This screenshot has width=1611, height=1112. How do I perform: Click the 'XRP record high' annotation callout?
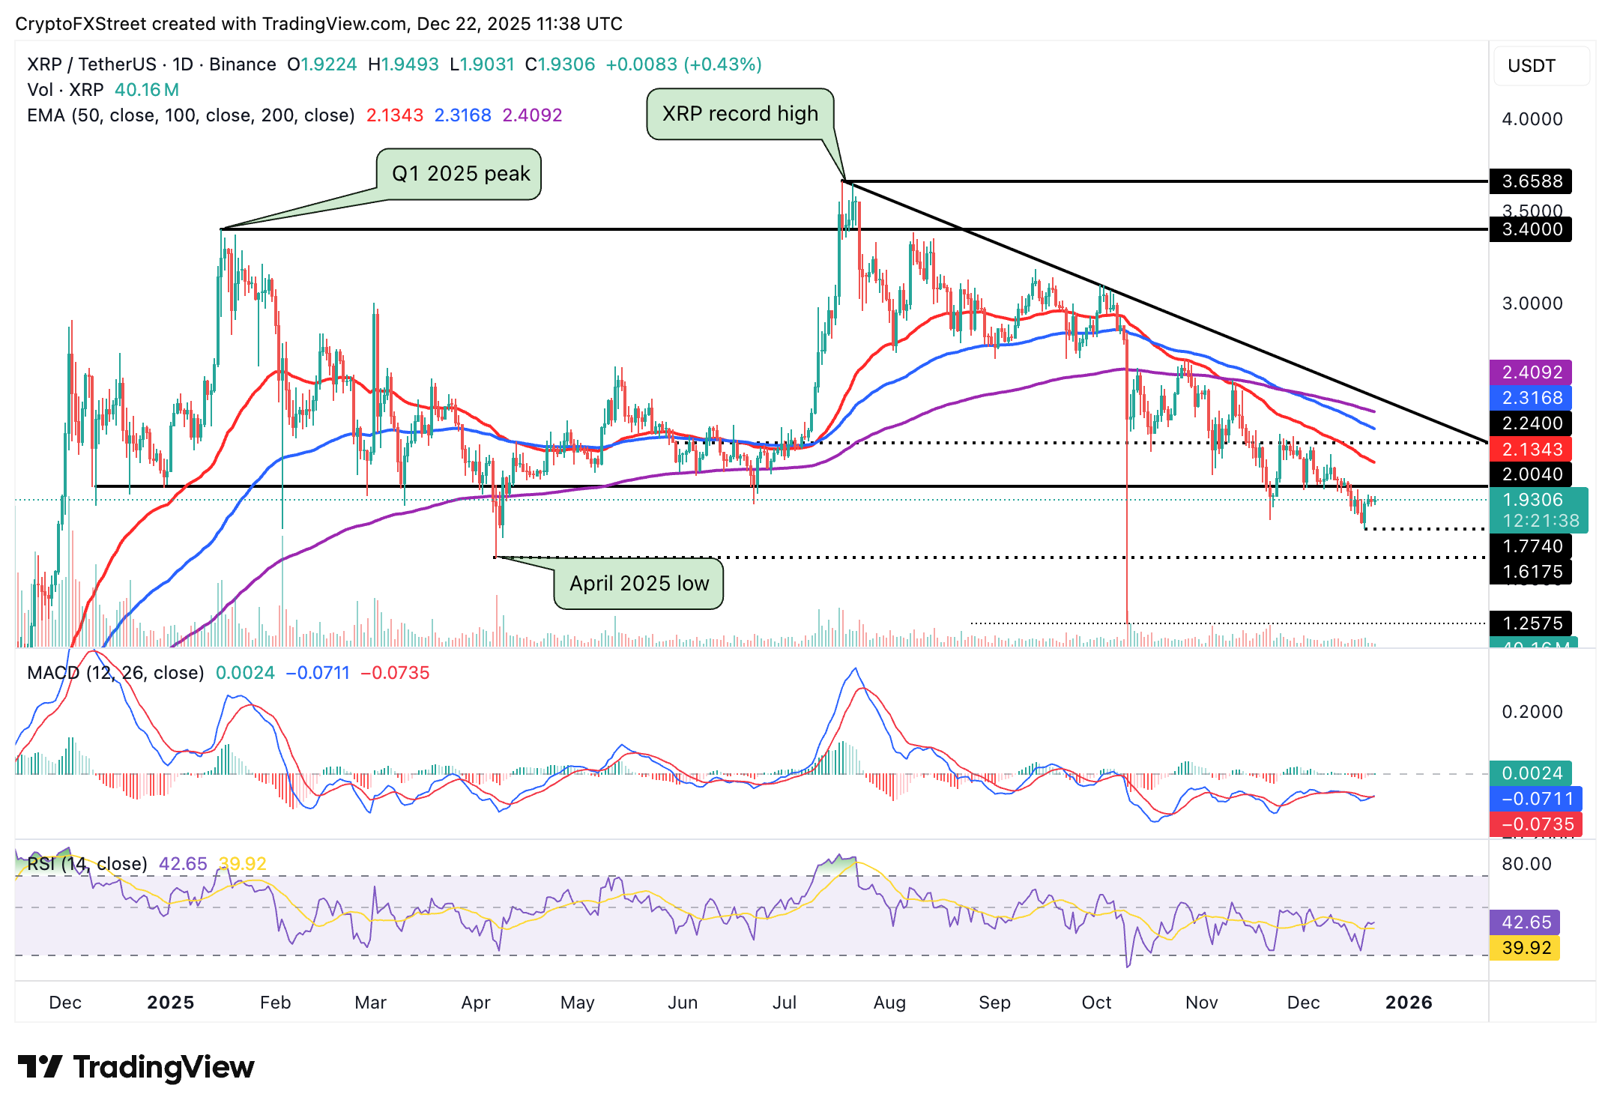tap(740, 114)
